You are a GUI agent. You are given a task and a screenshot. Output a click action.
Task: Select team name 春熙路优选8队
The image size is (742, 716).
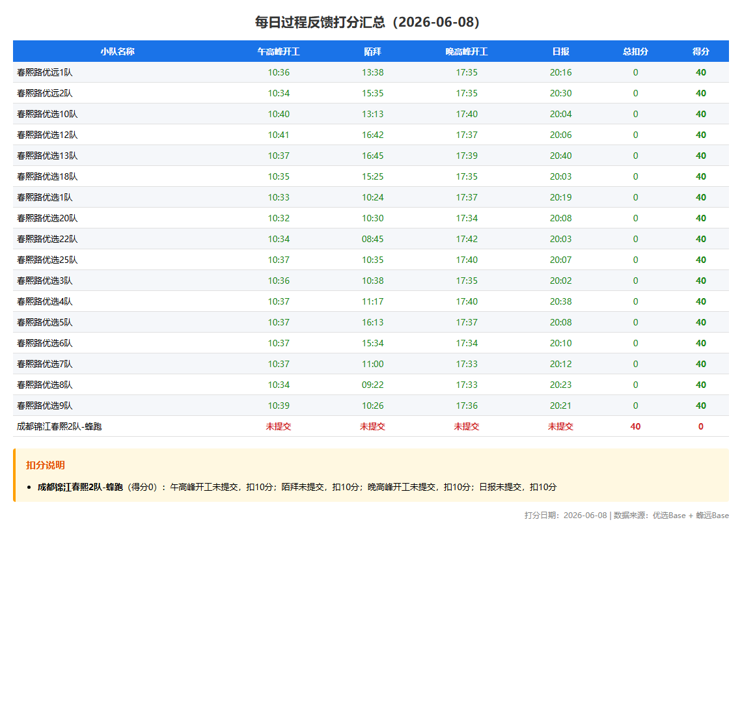coord(44,385)
